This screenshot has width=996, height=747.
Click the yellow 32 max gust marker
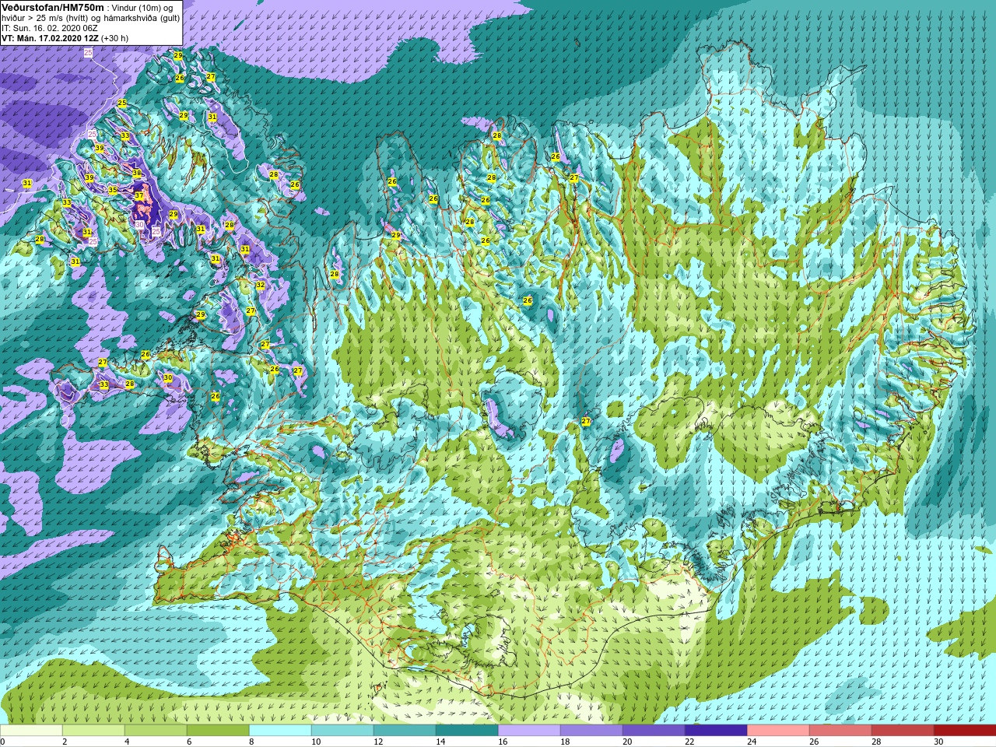261,286
